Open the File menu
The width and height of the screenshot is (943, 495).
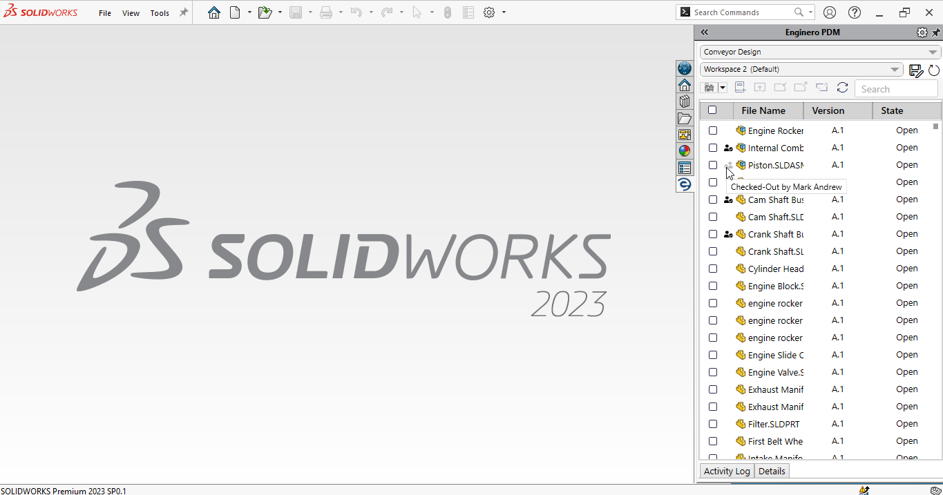pos(105,13)
